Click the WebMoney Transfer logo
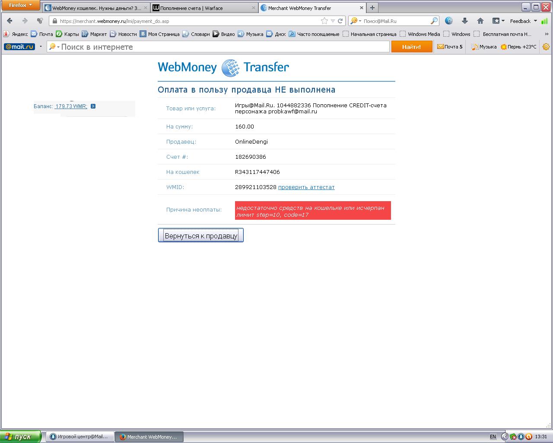The image size is (553, 443). point(223,67)
